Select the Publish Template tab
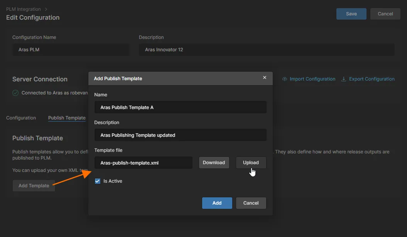Screen dimensions: 407x237 pyautogui.click(x=67, y=118)
